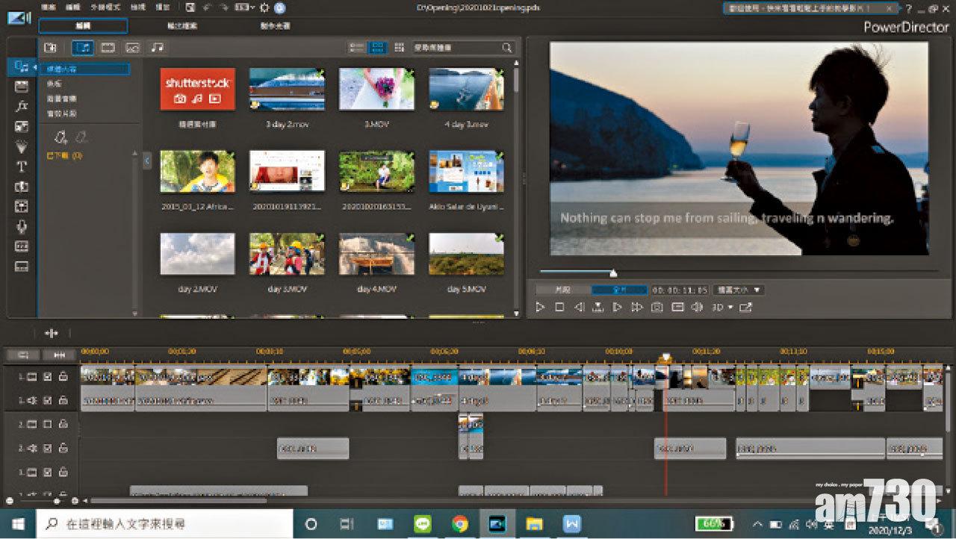The height and width of the screenshot is (539, 956).
Task: Open the preferences gear icon in top toolbar
Action: click(x=264, y=7)
